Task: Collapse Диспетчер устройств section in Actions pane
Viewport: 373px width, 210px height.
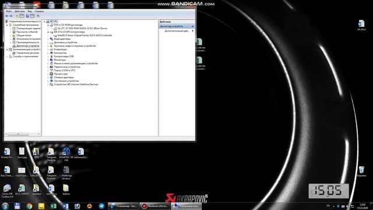Action: pyautogui.click(x=193, y=26)
